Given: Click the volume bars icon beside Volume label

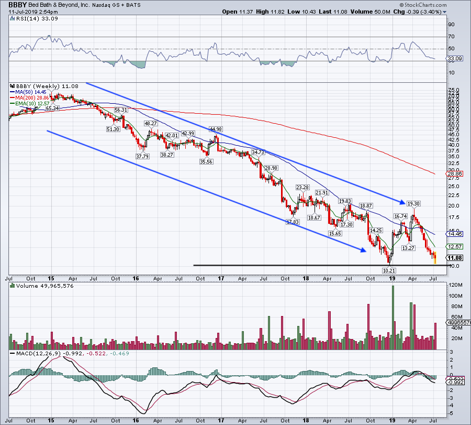Looking at the screenshot, I should [x=13, y=286].
